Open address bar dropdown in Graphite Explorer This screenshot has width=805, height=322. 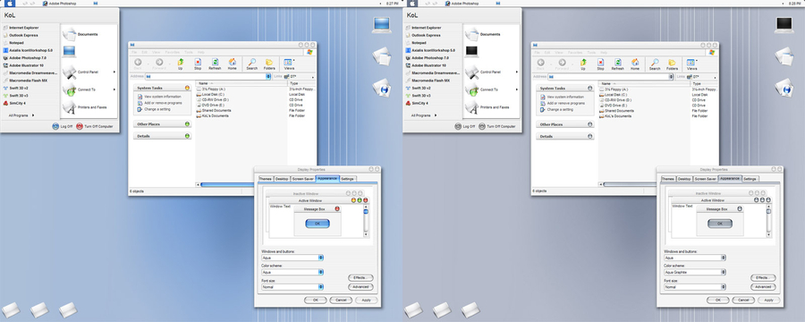(671, 77)
